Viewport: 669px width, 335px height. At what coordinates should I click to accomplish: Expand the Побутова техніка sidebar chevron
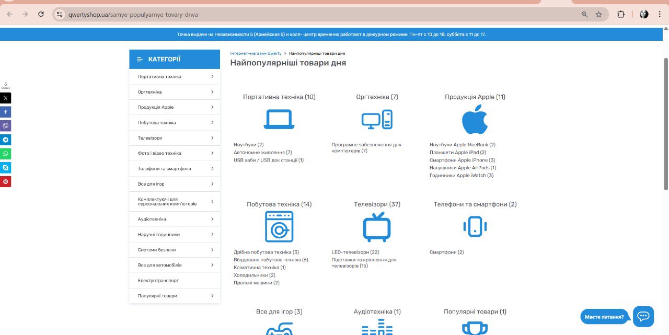(212, 122)
